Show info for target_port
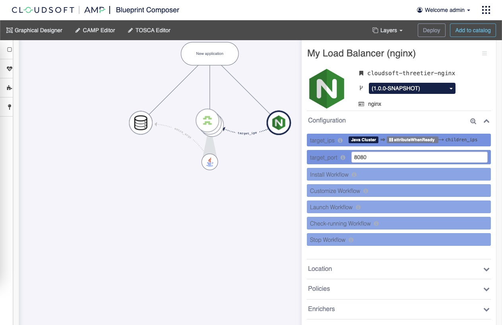Screen dimensions: 502x325 343,158
